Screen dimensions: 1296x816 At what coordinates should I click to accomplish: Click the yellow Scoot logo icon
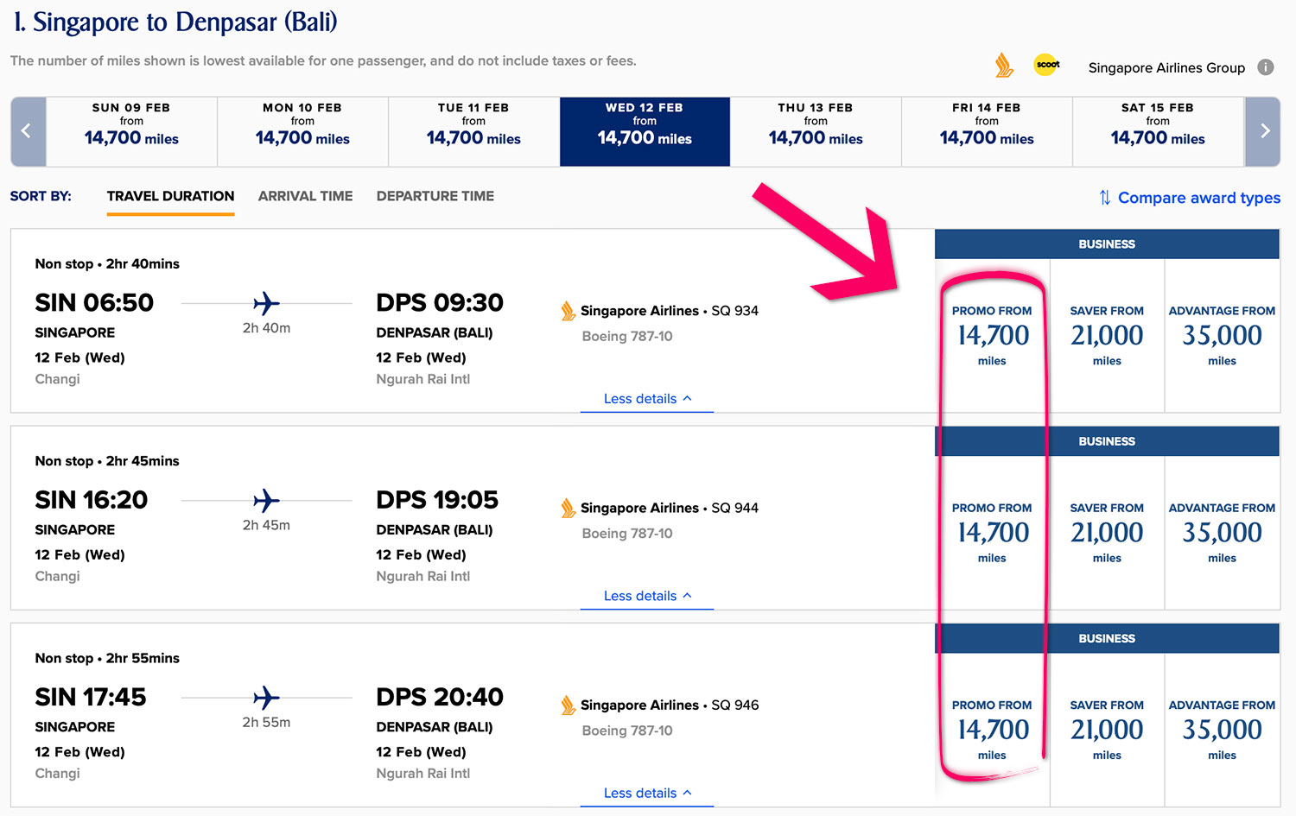[1047, 65]
